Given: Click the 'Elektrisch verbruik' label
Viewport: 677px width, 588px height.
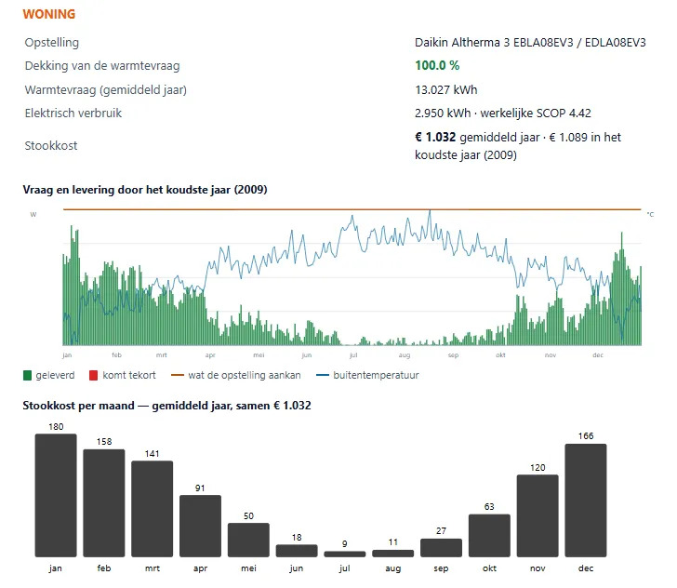Looking at the screenshot, I should [73, 114].
